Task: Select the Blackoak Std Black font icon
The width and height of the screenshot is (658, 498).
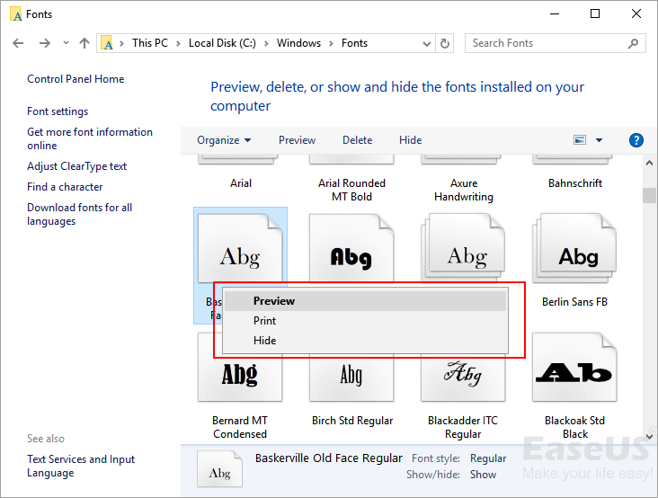Action: [x=574, y=369]
